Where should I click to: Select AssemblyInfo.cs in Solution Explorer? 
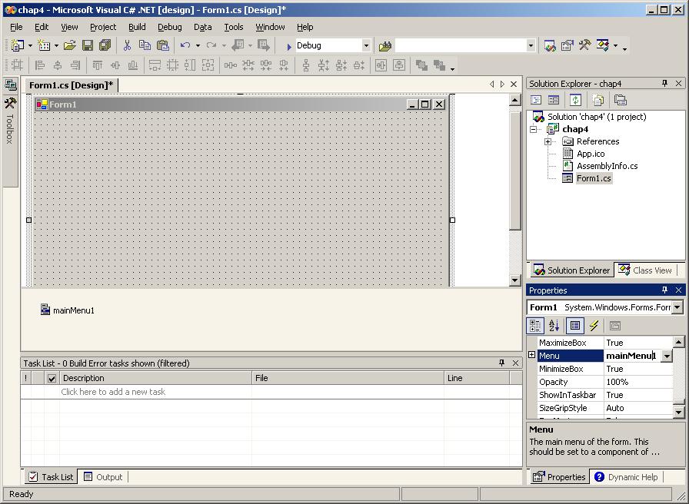click(607, 166)
